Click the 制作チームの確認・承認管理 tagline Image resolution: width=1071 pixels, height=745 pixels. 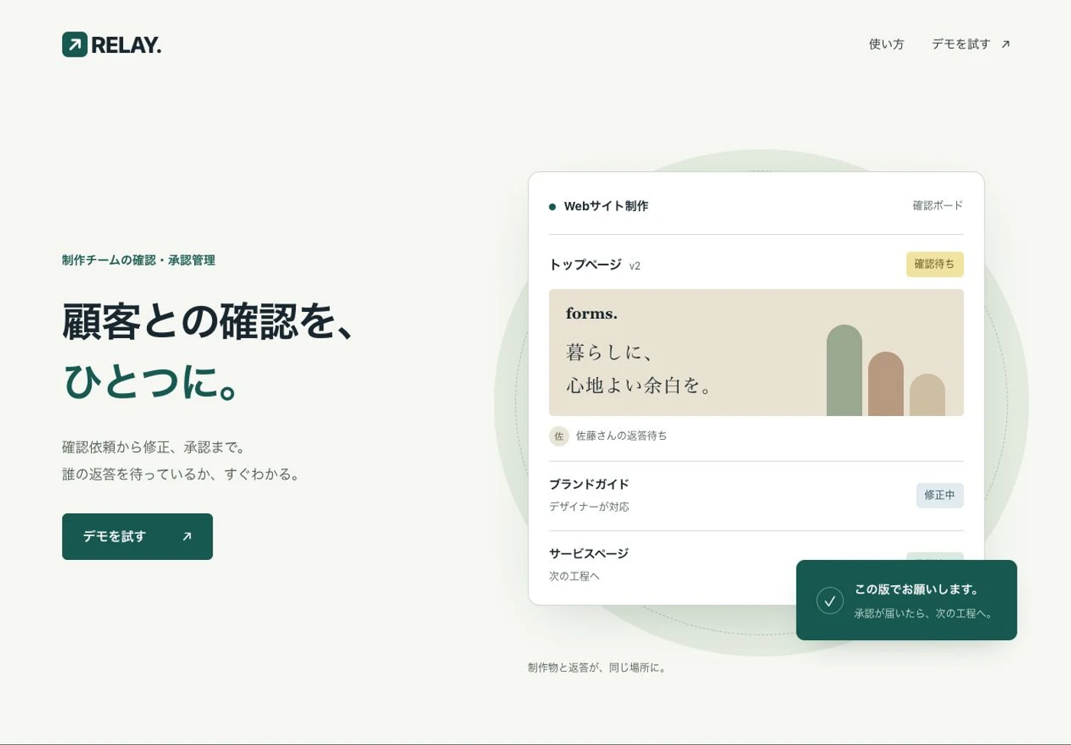click(138, 260)
